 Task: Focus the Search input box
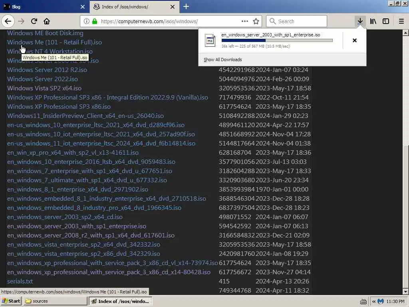click(296, 21)
